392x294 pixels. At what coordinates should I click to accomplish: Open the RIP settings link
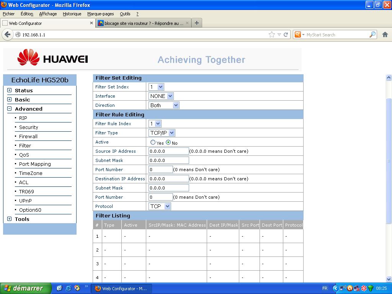[x=23, y=118]
